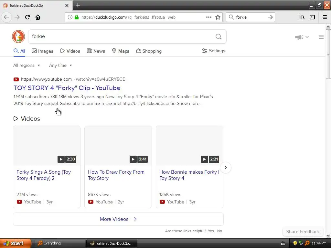Open page actions three-dot menu in address bar

pos(208,17)
